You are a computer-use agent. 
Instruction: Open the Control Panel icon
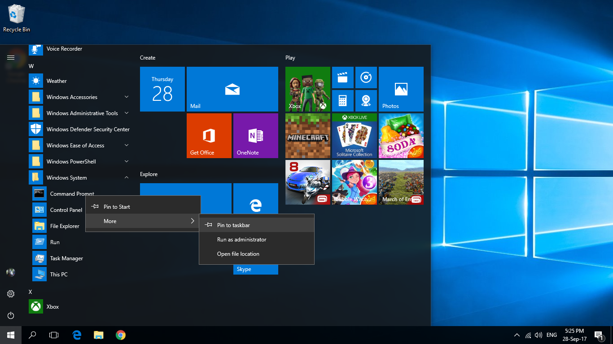pos(39,210)
